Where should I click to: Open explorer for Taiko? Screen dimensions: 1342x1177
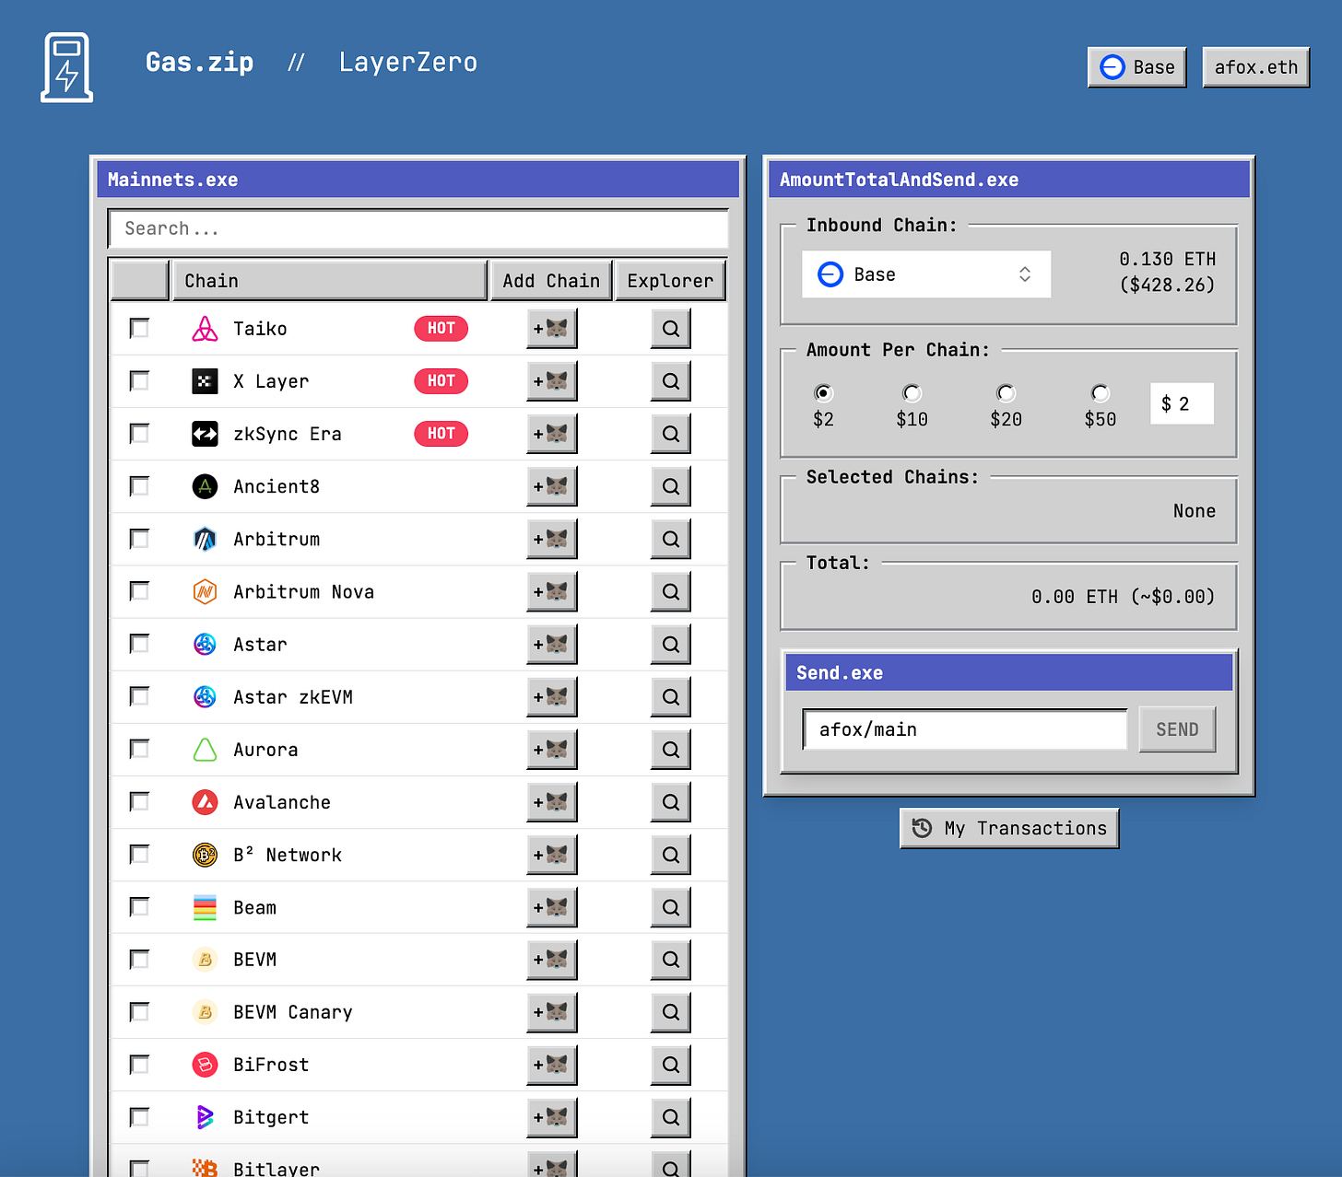(x=670, y=329)
